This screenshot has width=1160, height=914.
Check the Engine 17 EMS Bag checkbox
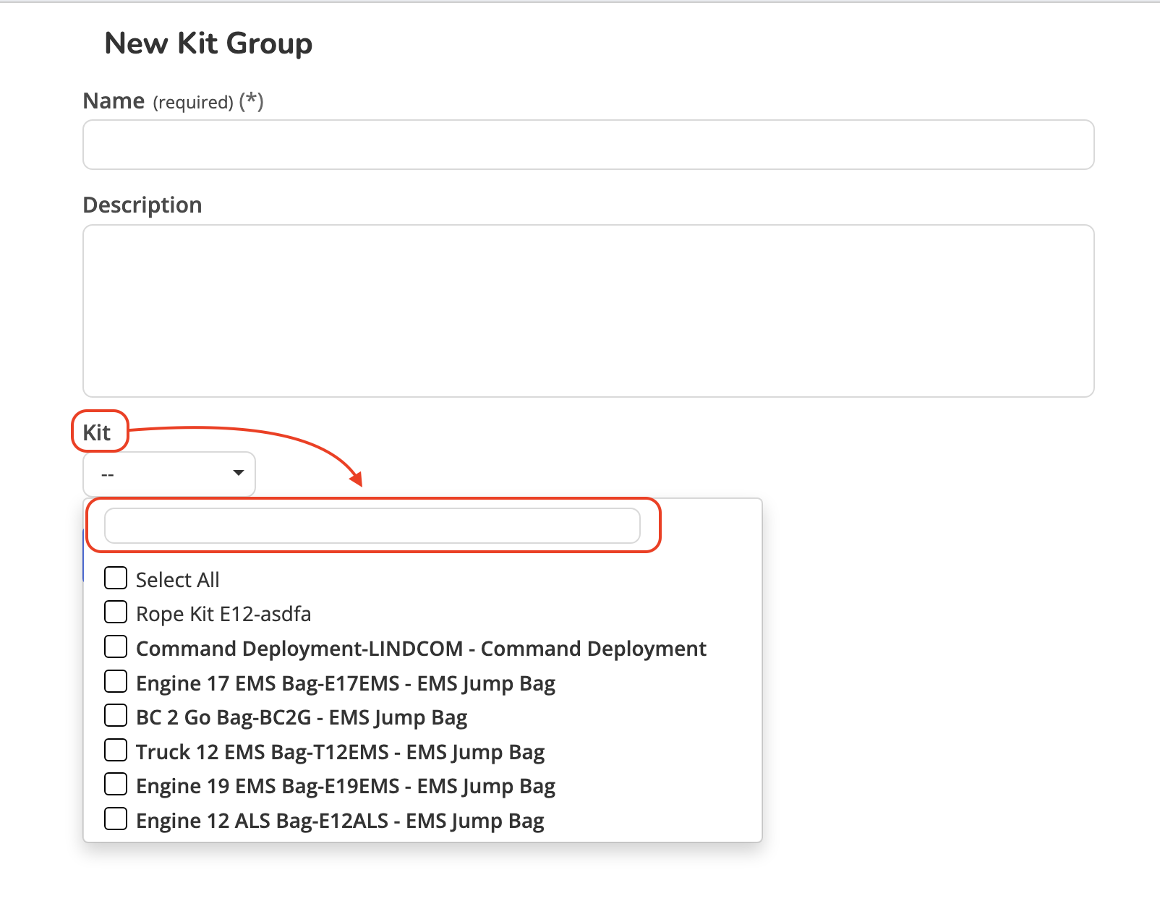(x=116, y=682)
